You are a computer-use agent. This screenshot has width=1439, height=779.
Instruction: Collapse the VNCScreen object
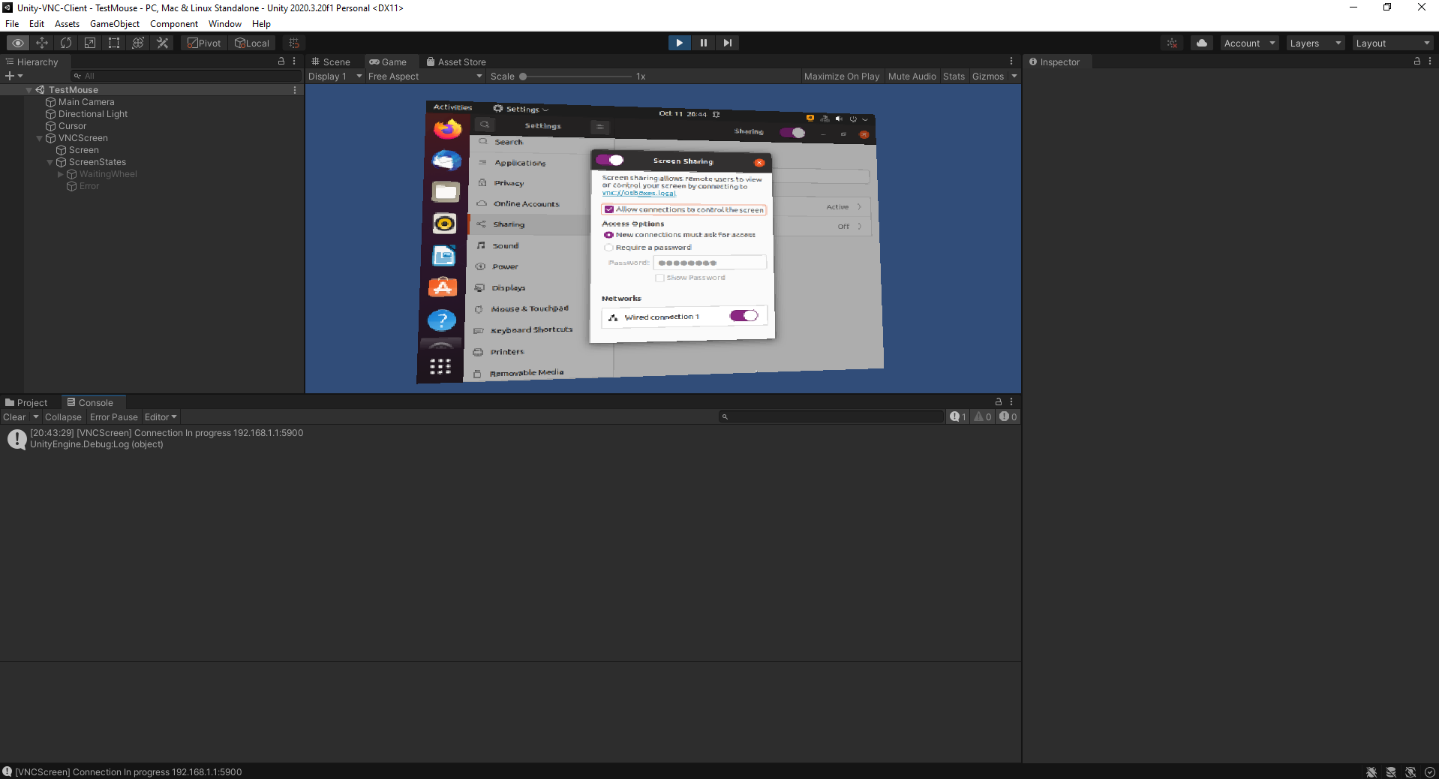point(40,138)
